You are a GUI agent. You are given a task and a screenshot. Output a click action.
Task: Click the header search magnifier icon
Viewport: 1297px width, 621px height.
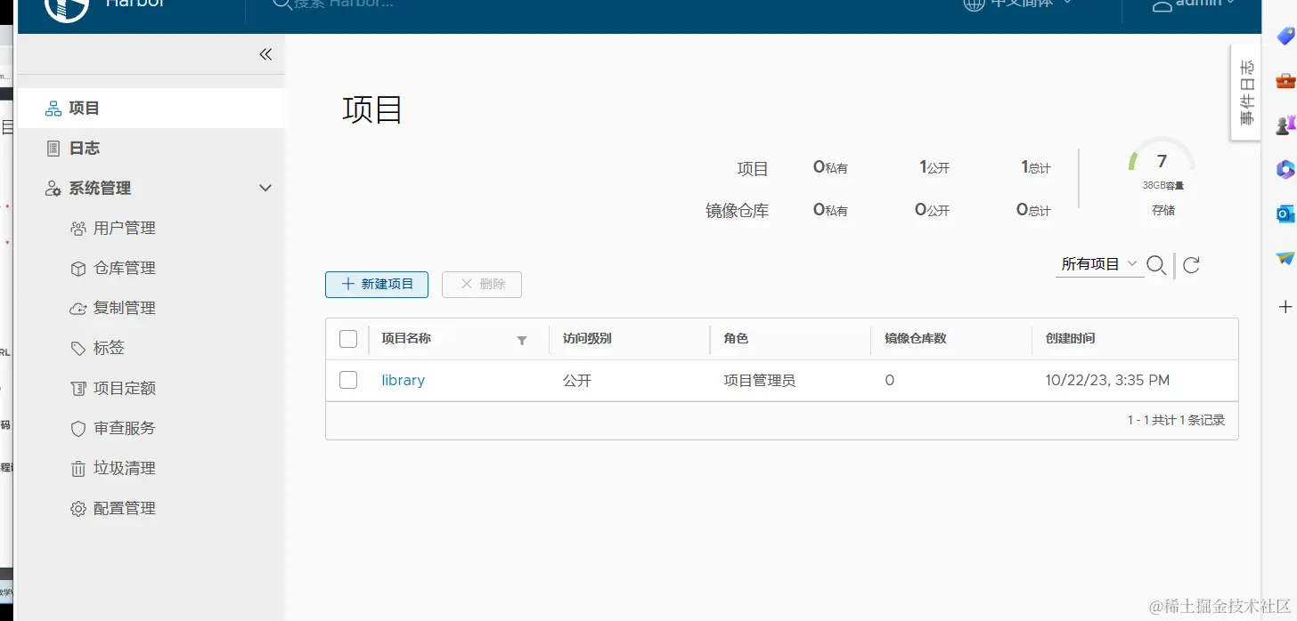pos(281,4)
